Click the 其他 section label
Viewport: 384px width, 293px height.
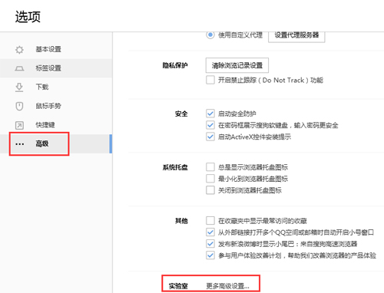[x=181, y=221]
